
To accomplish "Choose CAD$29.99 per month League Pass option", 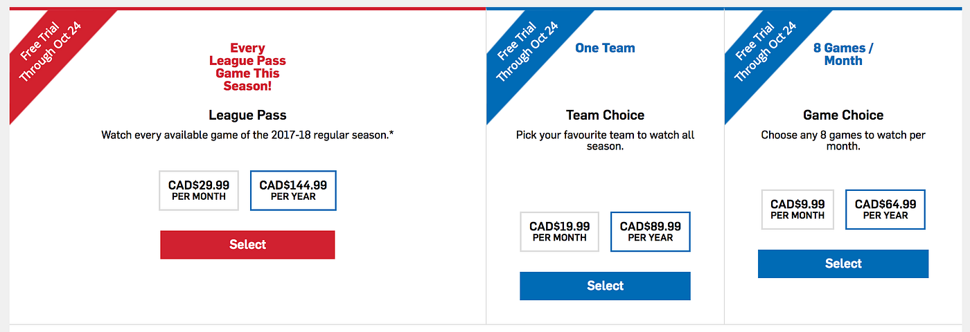I will (x=199, y=190).
